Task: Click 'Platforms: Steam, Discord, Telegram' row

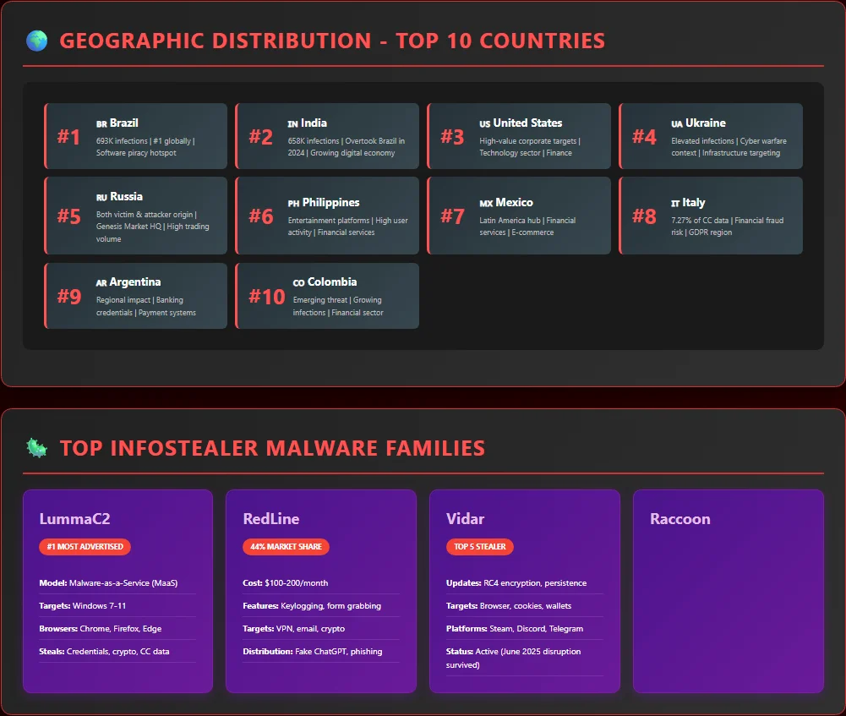Action: (525, 629)
